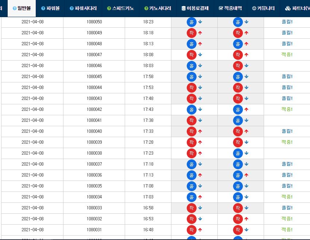Click the red 짝 circle in row 1080038
This screenshot has width=310, height=240.
tap(191, 153)
